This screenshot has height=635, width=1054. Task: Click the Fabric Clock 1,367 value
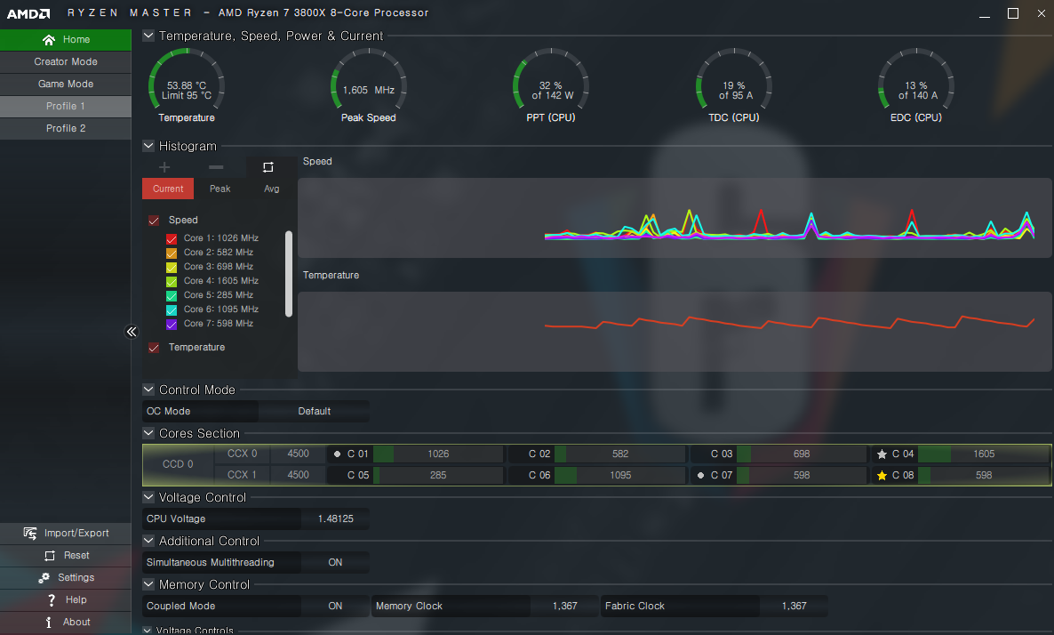[794, 606]
